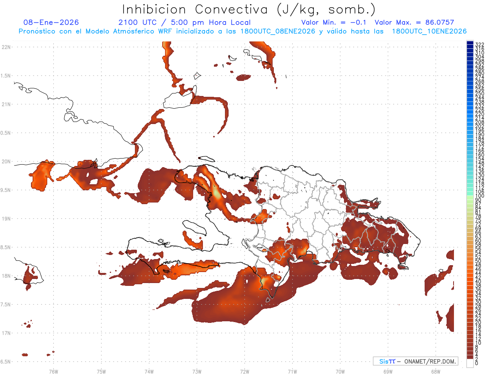The image size is (489, 377).
Task: Click the '21N' latitude label
Action: tap(6, 104)
